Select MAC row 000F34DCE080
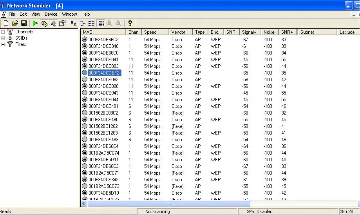 click(x=103, y=86)
